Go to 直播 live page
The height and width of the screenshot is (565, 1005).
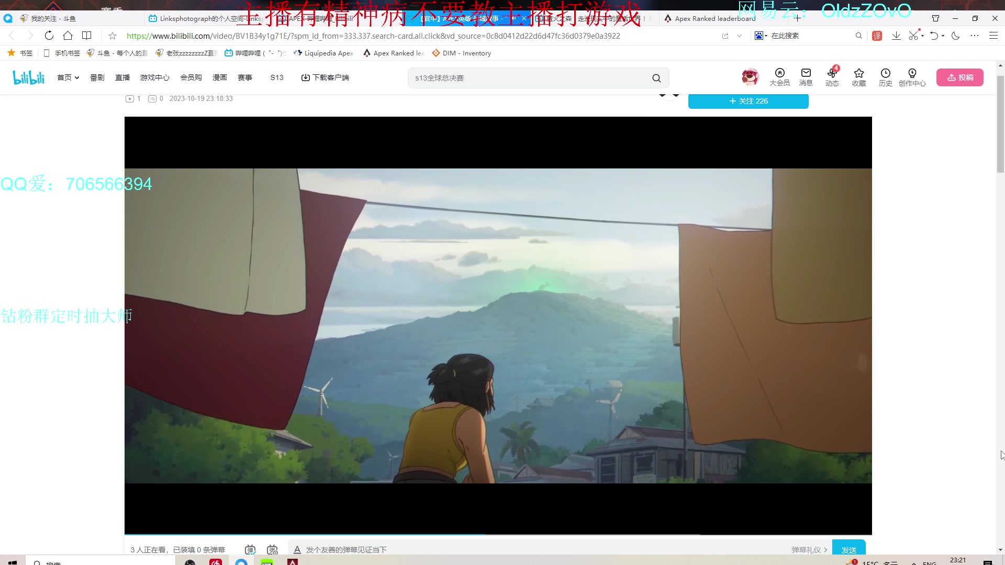pos(122,77)
